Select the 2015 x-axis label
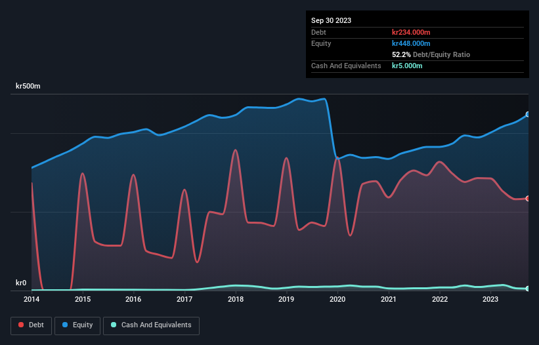Viewport: 539px width, 345px height. [83, 299]
